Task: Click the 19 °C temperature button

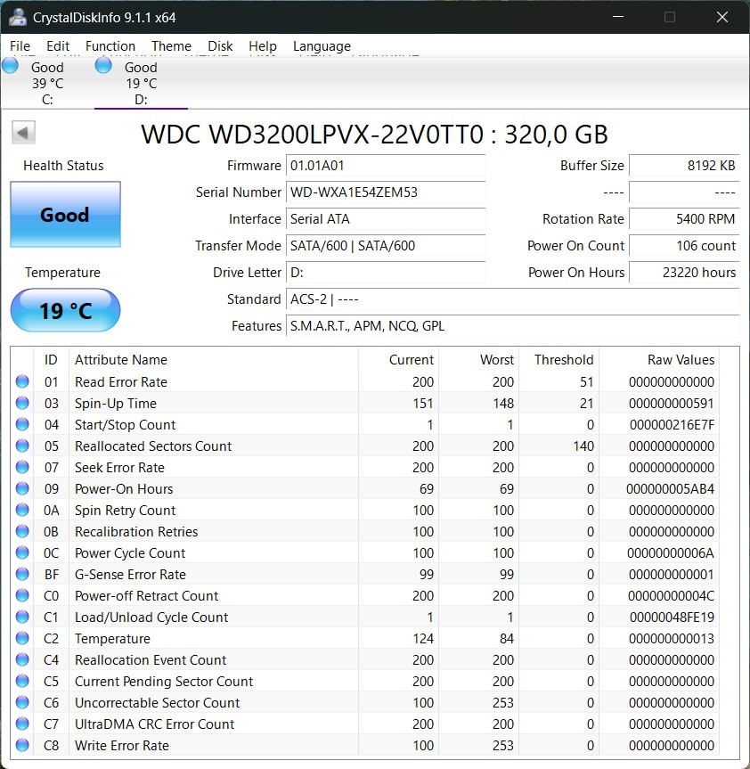Action: click(x=65, y=311)
